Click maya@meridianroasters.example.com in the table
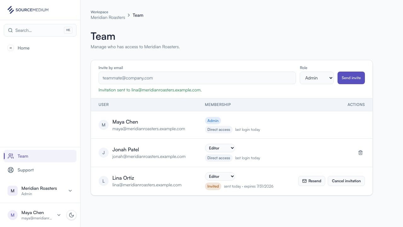Screen dimensions: 403x227 149,129
